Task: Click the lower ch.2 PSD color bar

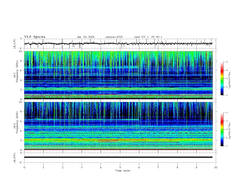Action: pyautogui.click(x=222, y=129)
